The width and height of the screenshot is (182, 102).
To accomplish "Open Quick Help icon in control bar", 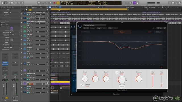I will click(x=9, y=3).
